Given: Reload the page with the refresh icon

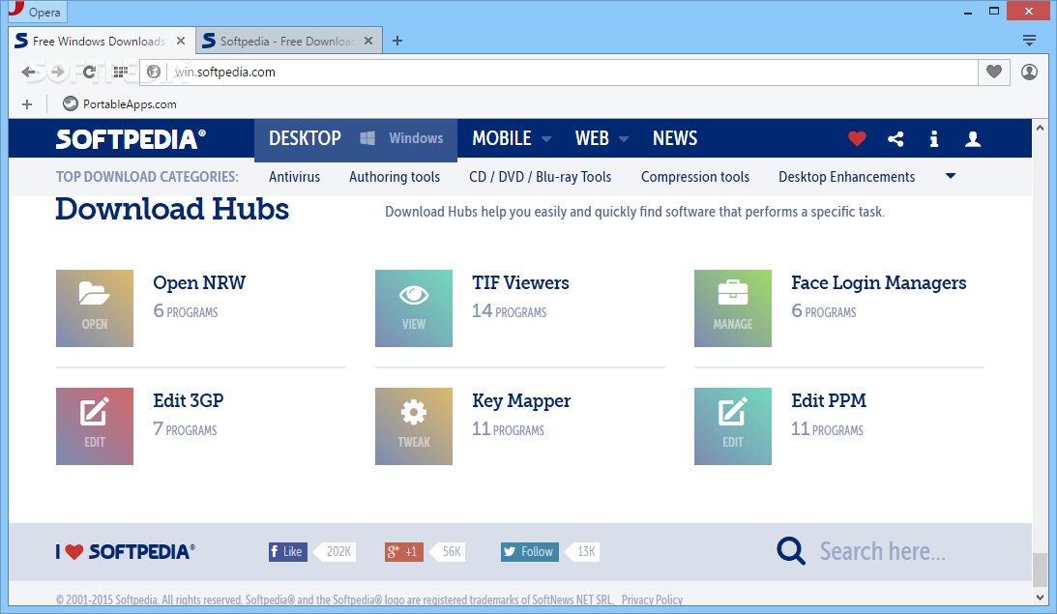Looking at the screenshot, I should click(89, 73).
